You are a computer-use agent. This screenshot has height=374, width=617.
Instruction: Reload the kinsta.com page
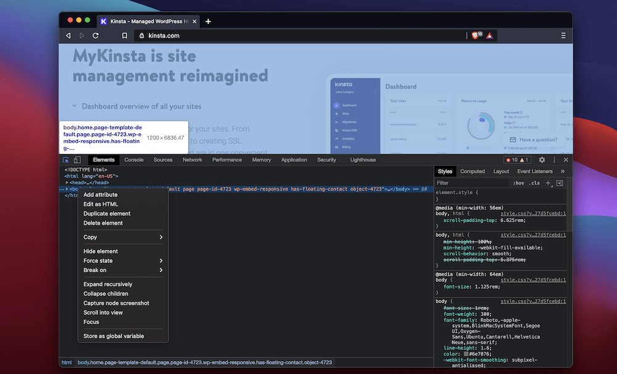click(x=94, y=35)
